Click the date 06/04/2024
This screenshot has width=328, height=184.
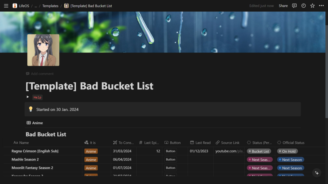(122, 159)
